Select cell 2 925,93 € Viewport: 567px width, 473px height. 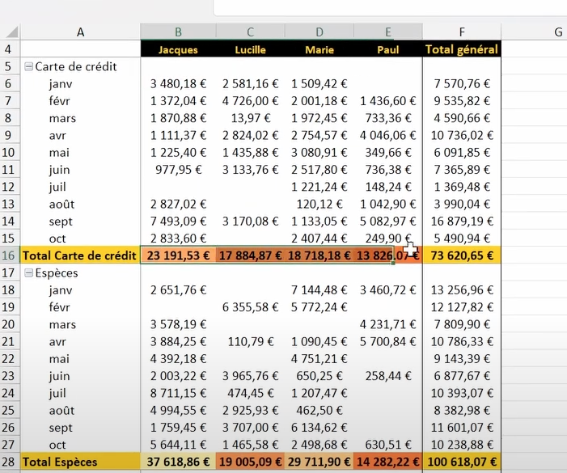250,410
